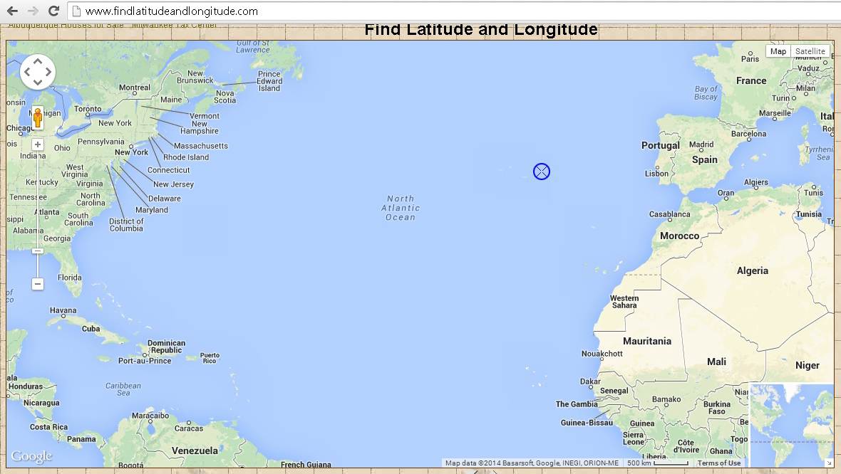This screenshot has height=474, width=841.
Task: Collapse the overview mini-map arrow
Action: click(829, 462)
